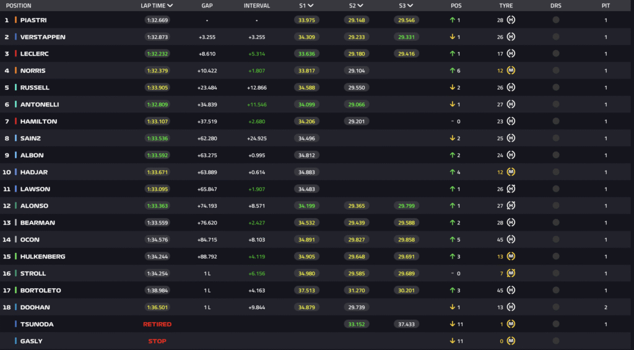Click Leclerc's hard tyre icon
Screen dimensions: 634x350
511,54
